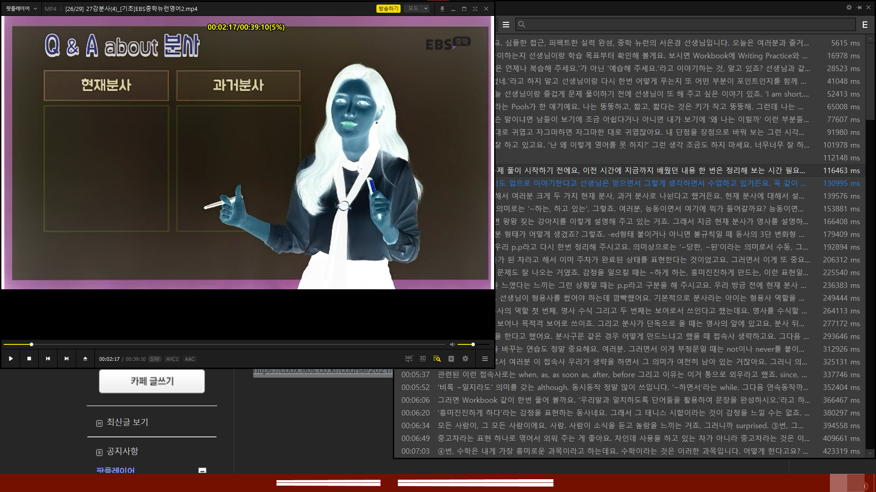Pin the player window on top
This screenshot has height=492, width=876.
[x=442, y=9]
